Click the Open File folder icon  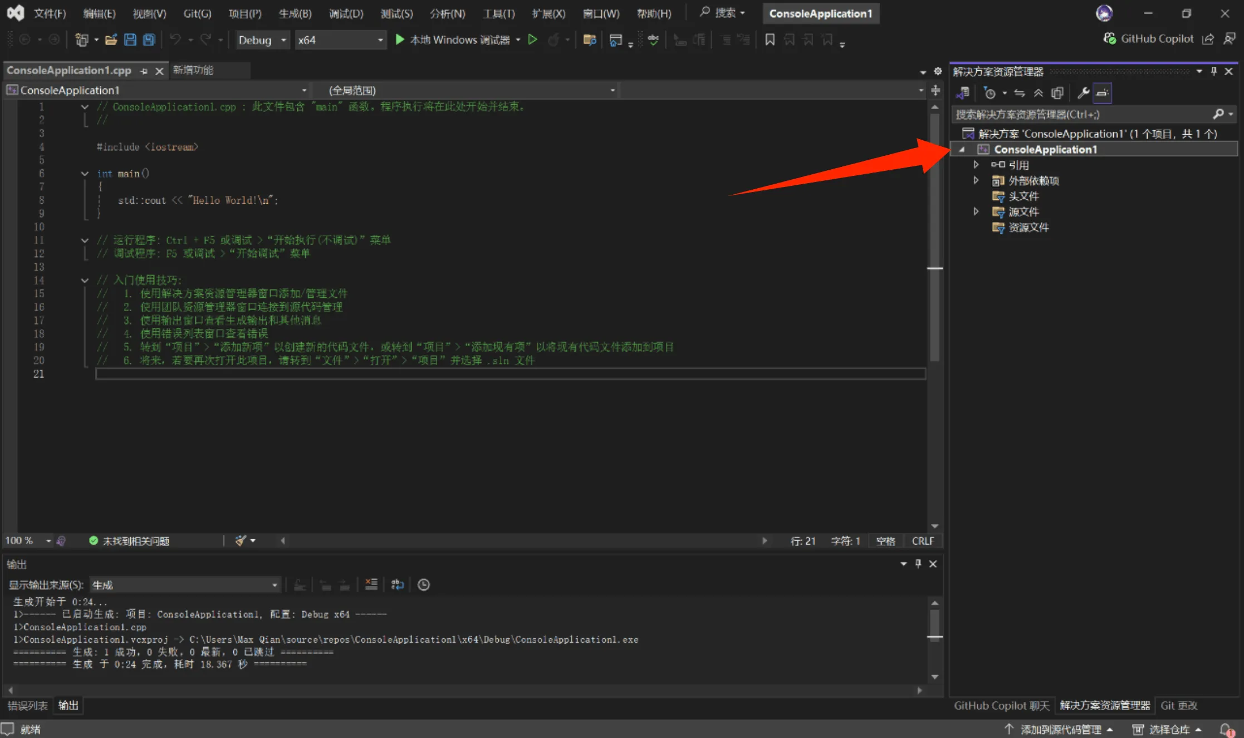pyautogui.click(x=111, y=40)
